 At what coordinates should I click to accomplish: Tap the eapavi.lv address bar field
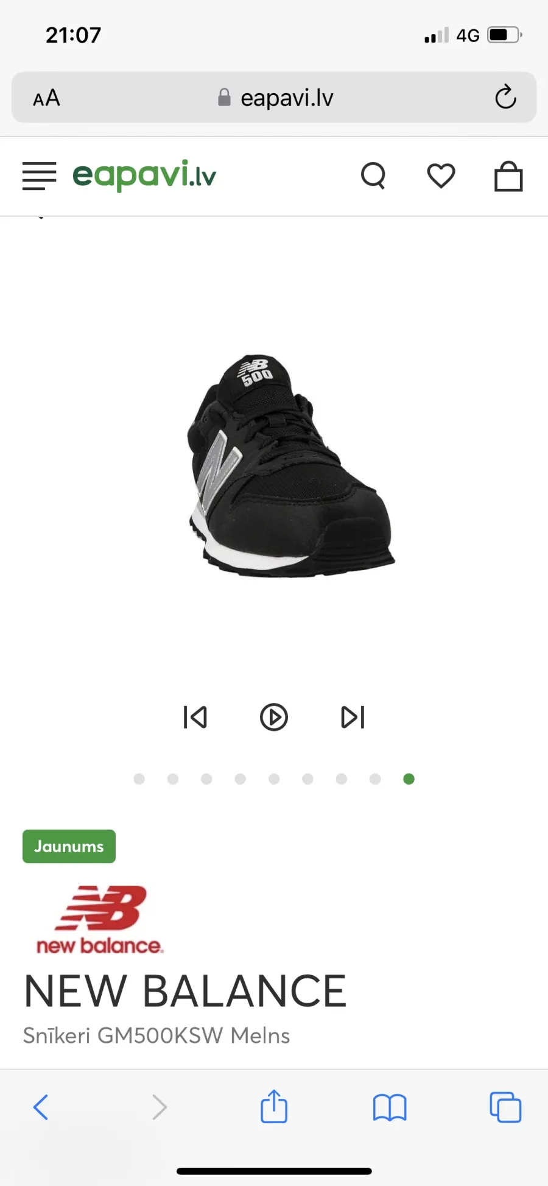coord(274,97)
